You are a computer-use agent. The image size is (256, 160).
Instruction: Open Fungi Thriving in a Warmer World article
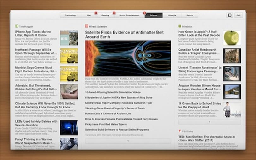click(35, 141)
